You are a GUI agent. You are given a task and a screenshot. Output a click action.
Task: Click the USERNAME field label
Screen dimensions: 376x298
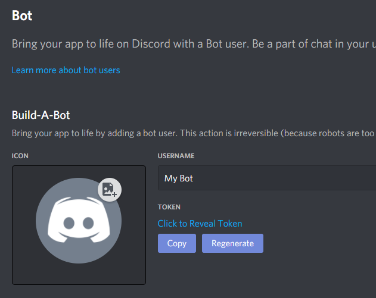click(176, 156)
